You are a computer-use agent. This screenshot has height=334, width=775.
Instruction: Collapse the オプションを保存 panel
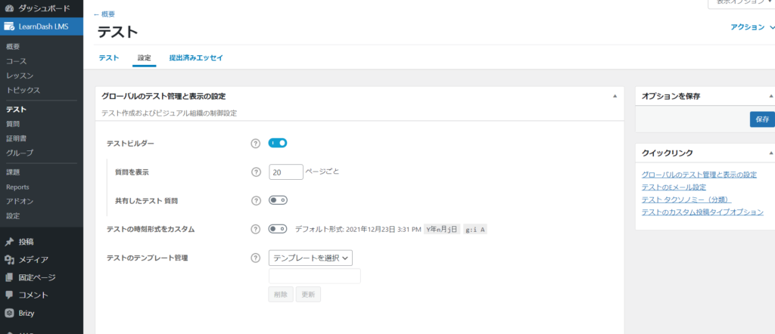tap(769, 96)
